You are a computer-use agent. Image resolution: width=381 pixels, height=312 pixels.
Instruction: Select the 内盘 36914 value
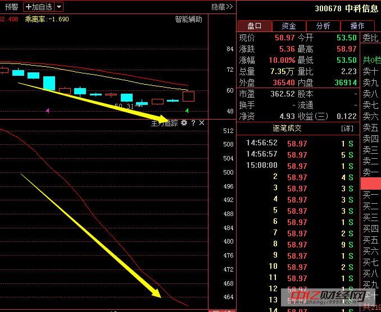coord(346,82)
